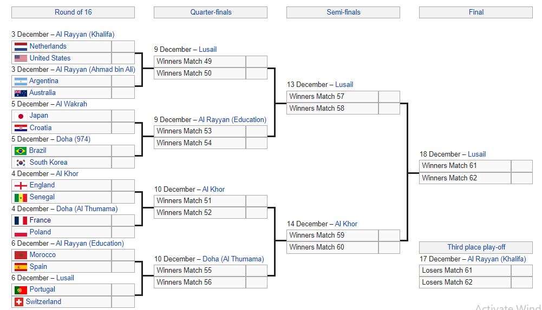
Task: Follow the Senegal link
Action: pos(42,197)
